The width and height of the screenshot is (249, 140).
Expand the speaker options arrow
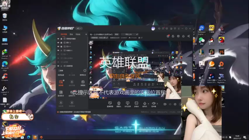click(157, 104)
